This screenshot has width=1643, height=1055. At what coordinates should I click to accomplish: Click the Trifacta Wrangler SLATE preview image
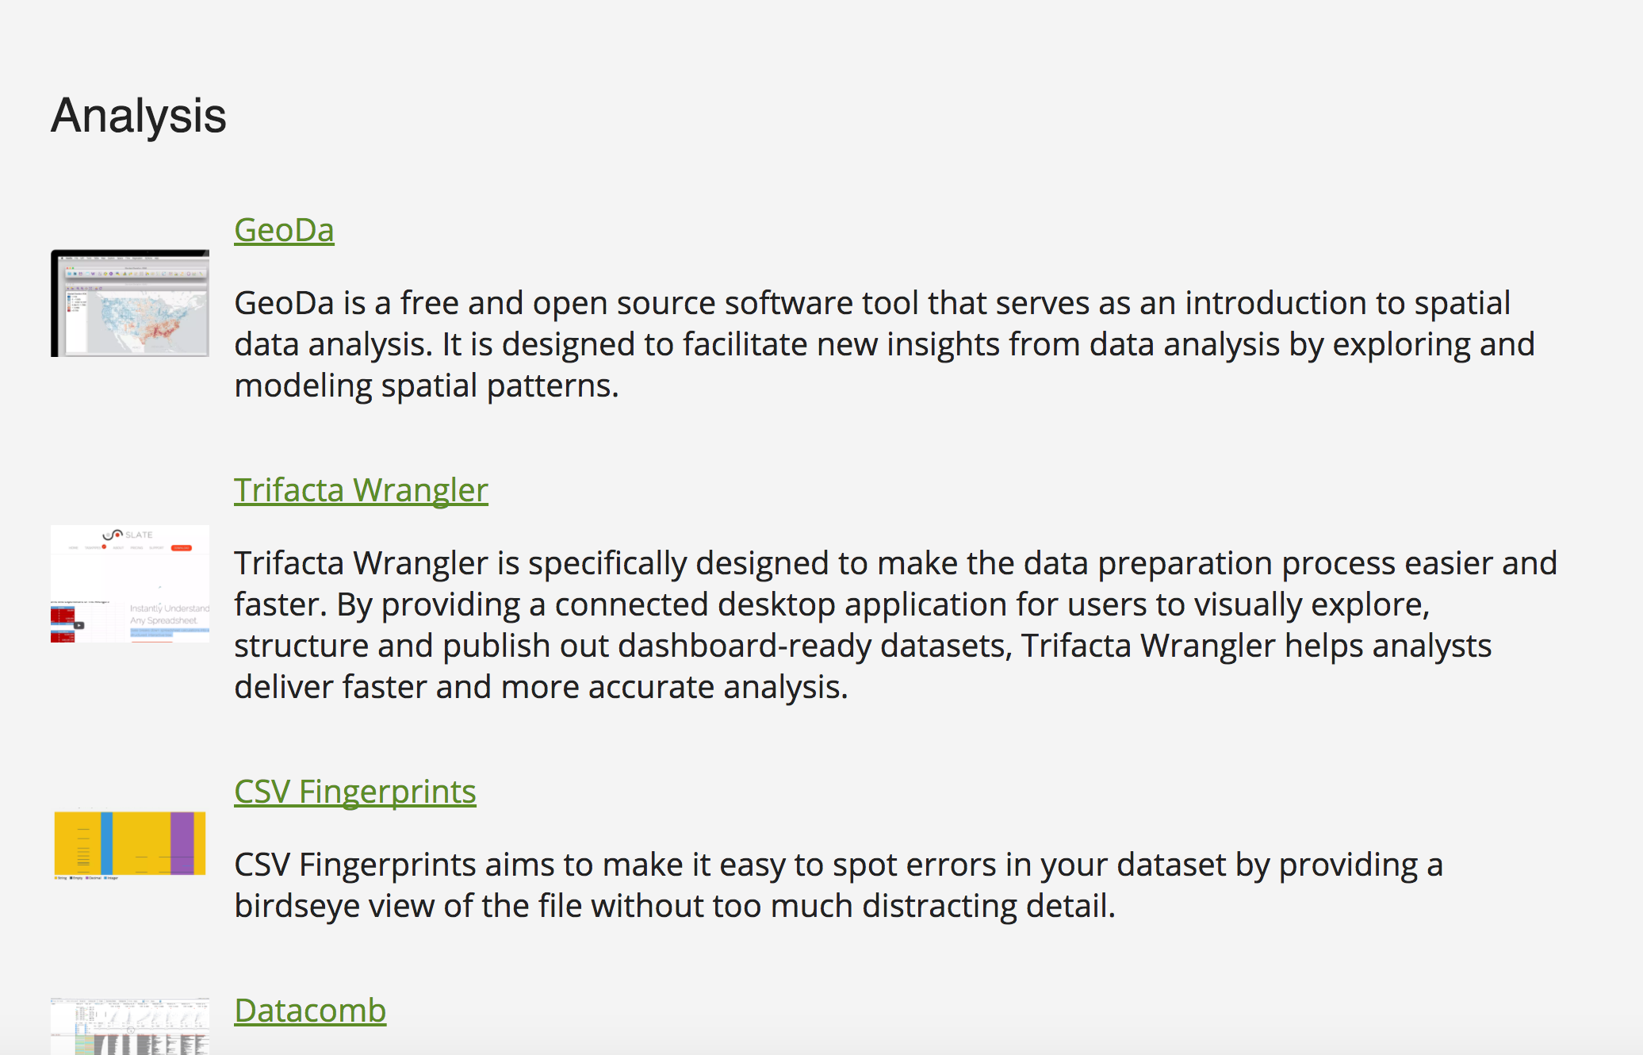129,583
